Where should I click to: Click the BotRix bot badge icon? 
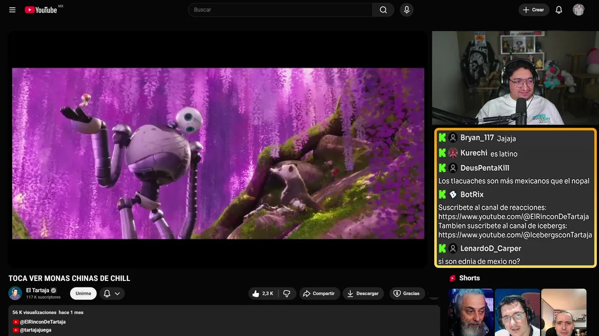point(453,195)
